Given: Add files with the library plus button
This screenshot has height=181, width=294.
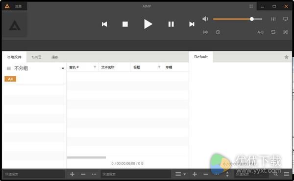Looking at the screenshot, I should point(72,174).
